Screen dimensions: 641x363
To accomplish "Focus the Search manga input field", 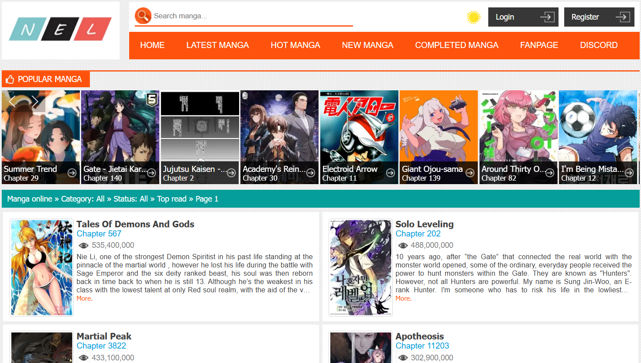I will tap(252, 16).
